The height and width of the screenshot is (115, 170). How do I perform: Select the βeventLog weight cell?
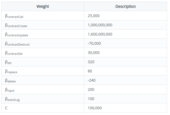point(13,99)
